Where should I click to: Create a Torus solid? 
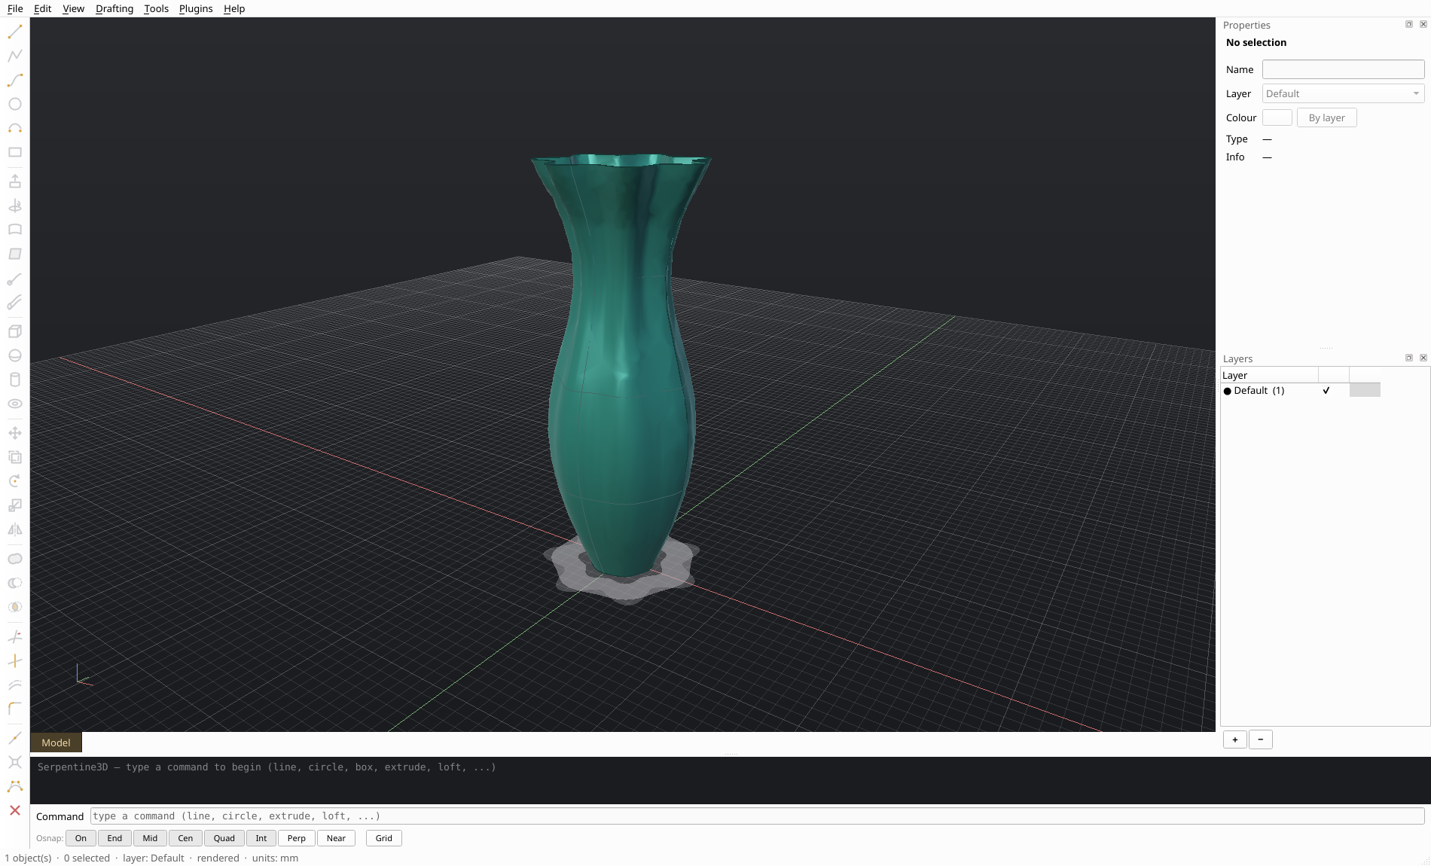point(15,404)
